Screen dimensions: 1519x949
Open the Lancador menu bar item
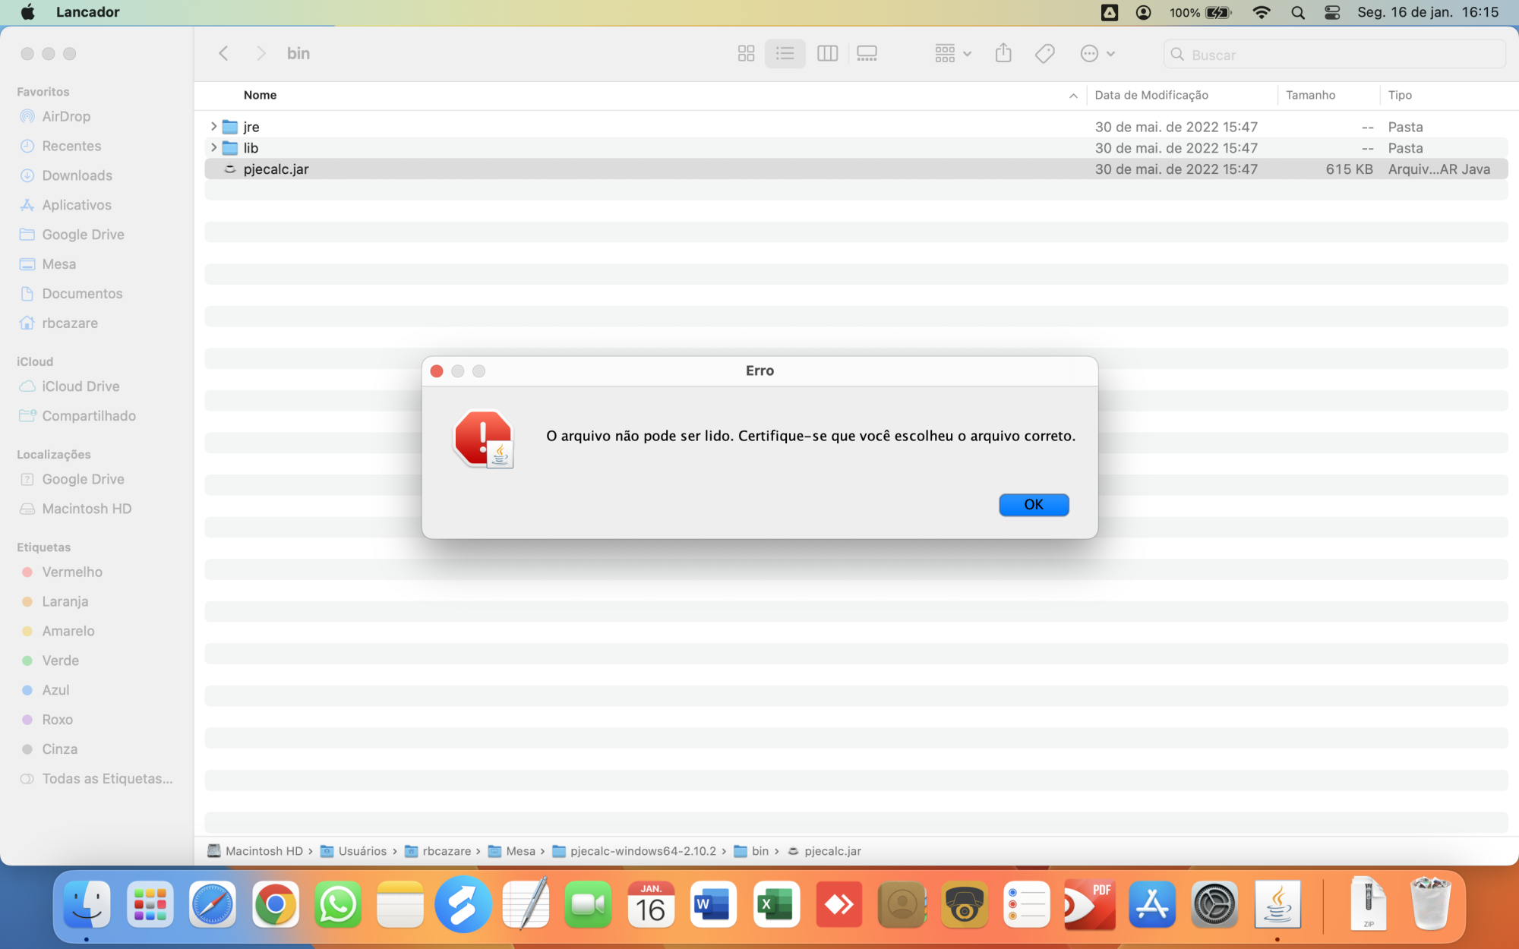pyautogui.click(x=87, y=12)
